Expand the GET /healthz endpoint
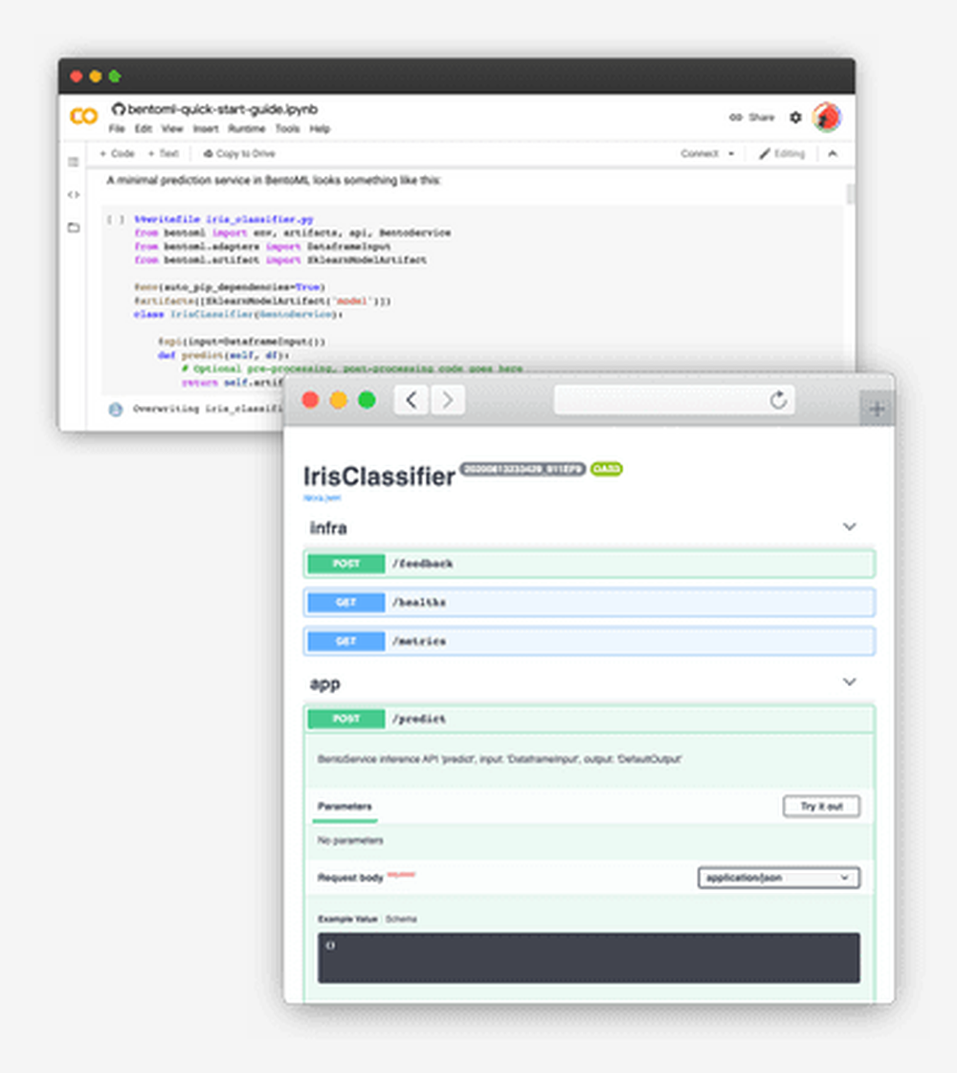Viewport: 957px width, 1073px height. [589, 603]
